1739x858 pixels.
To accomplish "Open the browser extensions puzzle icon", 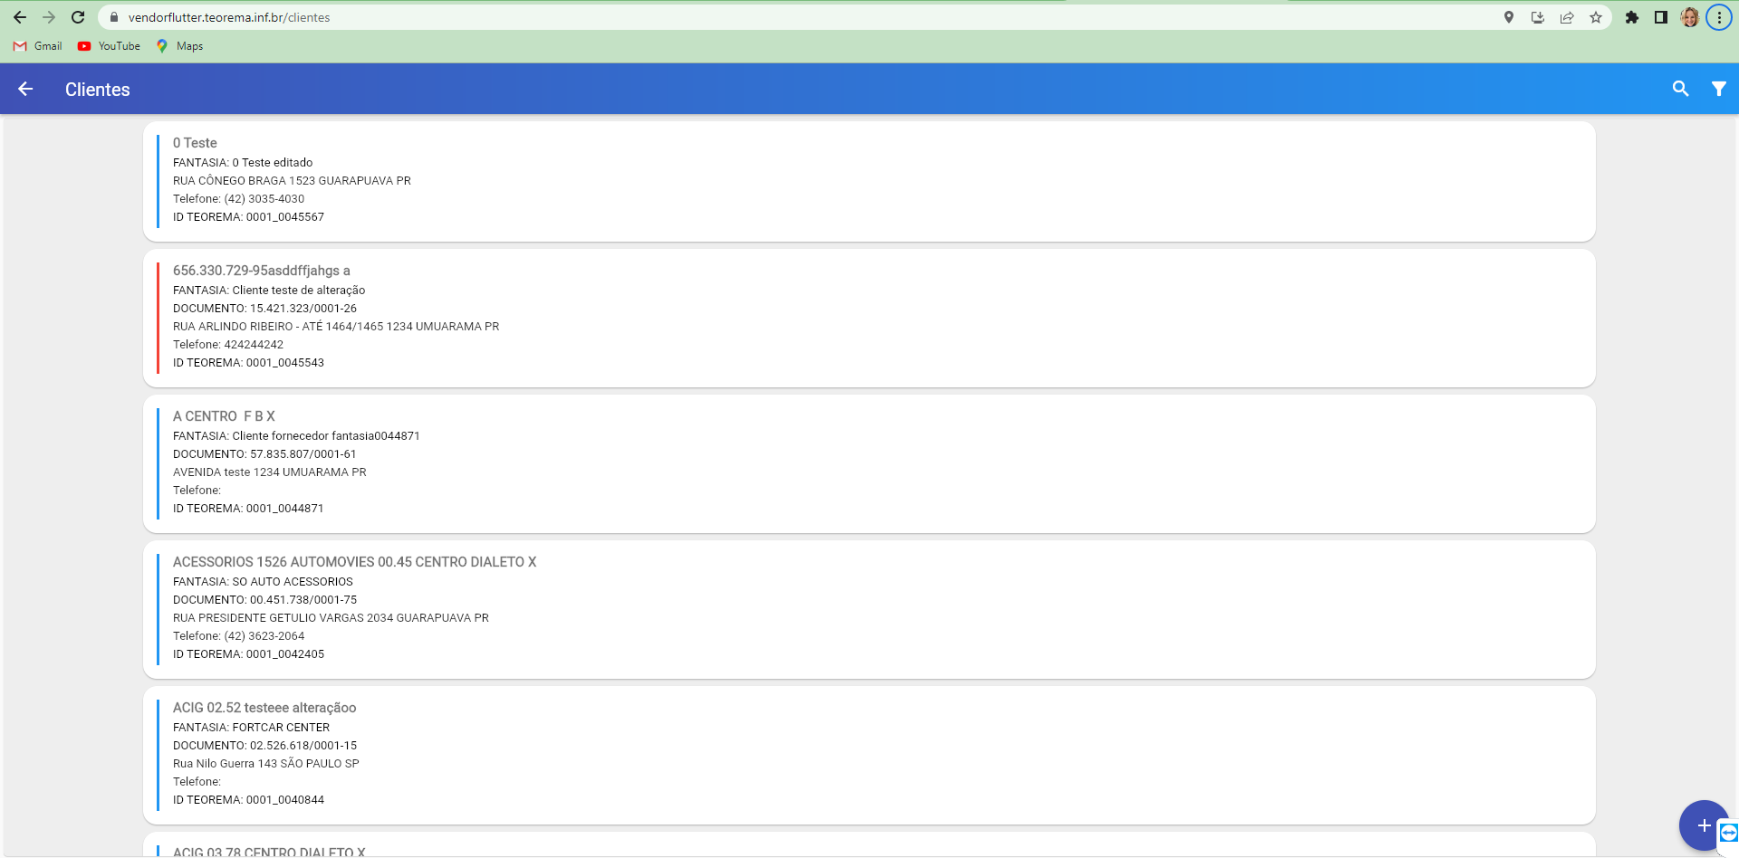I will 1632,17.
